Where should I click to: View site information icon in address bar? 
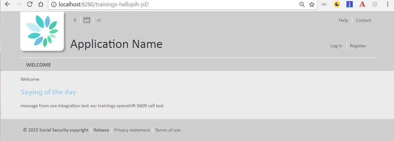pos(54,4)
